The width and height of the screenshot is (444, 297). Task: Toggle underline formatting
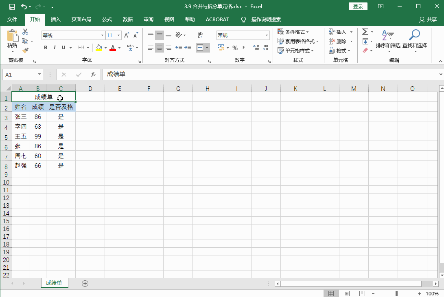click(63, 48)
